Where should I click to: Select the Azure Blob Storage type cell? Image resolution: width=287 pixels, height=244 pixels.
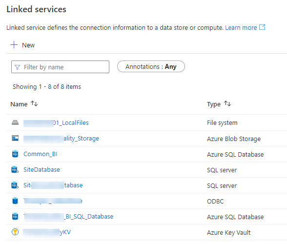(x=234, y=139)
